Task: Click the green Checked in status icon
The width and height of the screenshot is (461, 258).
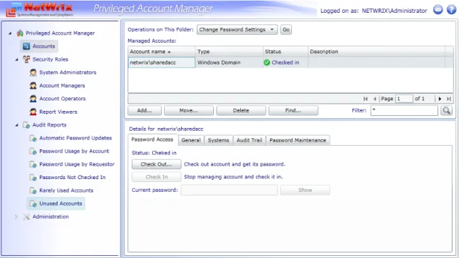Action: pos(267,63)
